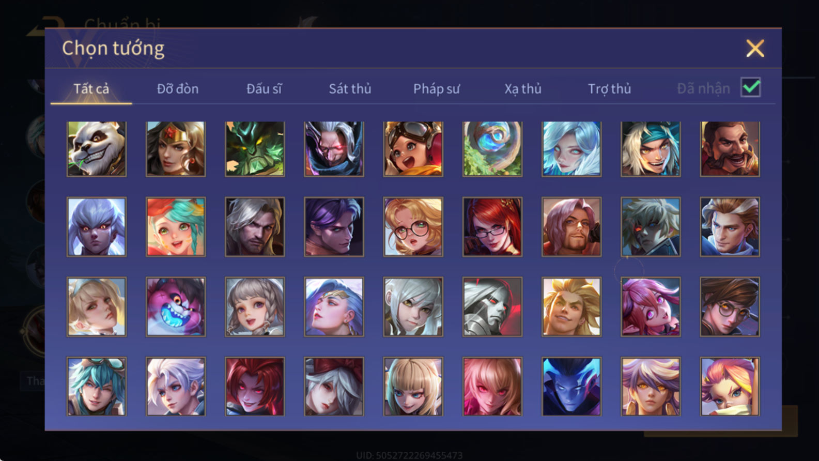
Task: Show the Pháp sư hero tab
Action: point(437,89)
